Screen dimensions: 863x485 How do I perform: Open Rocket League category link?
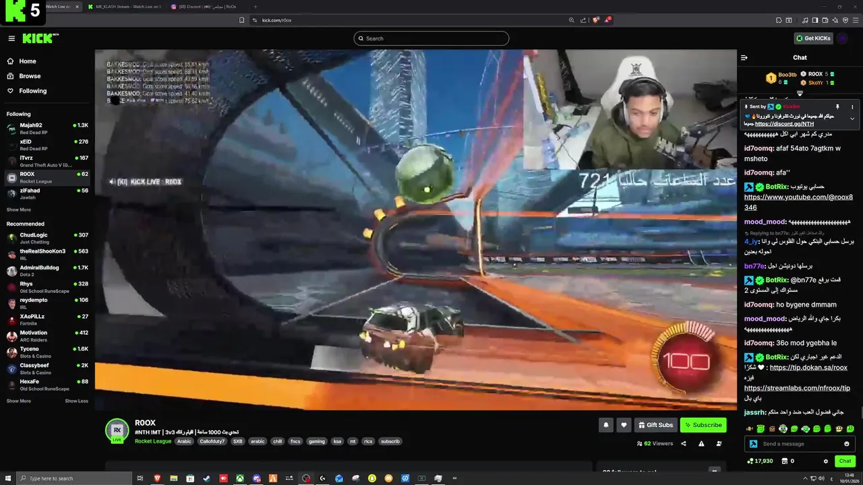[x=153, y=441]
